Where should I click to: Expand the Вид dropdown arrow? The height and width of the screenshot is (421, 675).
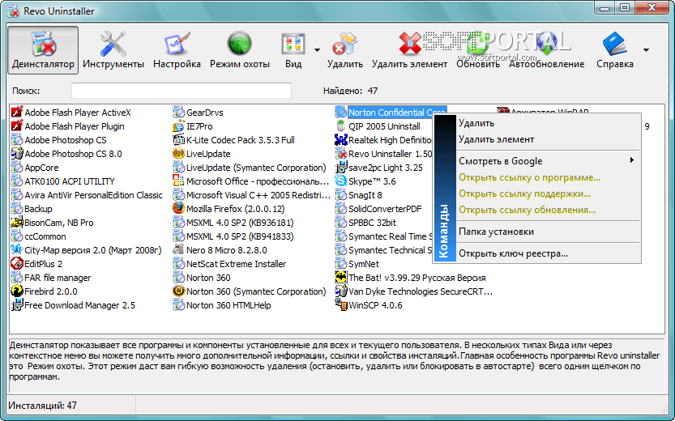point(317,49)
